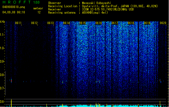169x107 pixels.
Task: Click the 0619 time marker
Action: coord(147,23)
